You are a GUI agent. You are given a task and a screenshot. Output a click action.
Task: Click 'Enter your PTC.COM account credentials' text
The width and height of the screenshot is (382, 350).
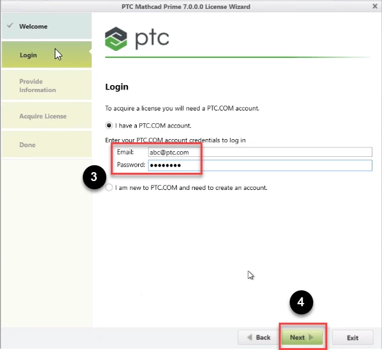click(175, 140)
